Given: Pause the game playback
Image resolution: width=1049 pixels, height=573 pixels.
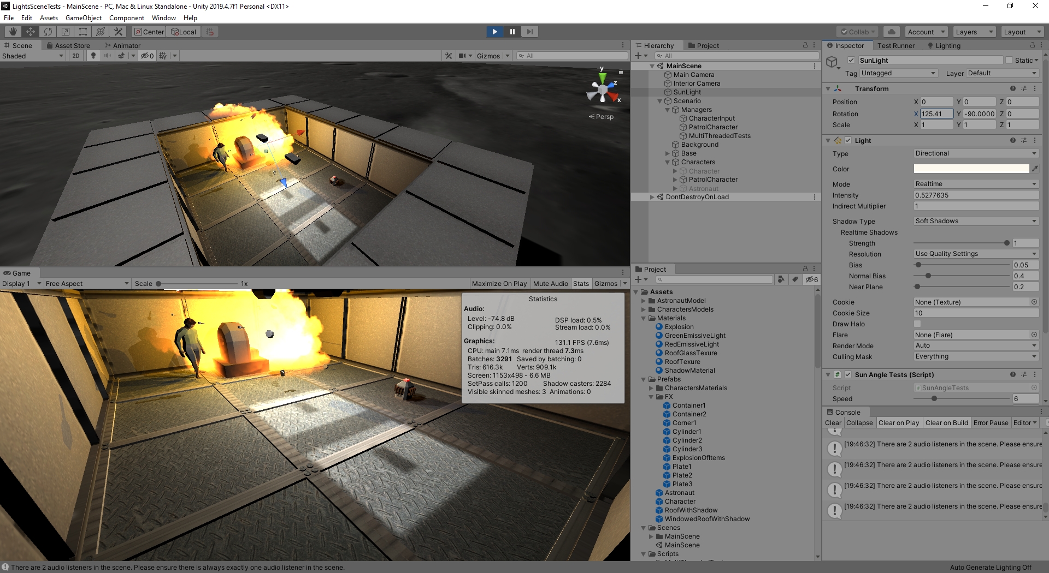Looking at the screenshot, I should pos(512,32).
